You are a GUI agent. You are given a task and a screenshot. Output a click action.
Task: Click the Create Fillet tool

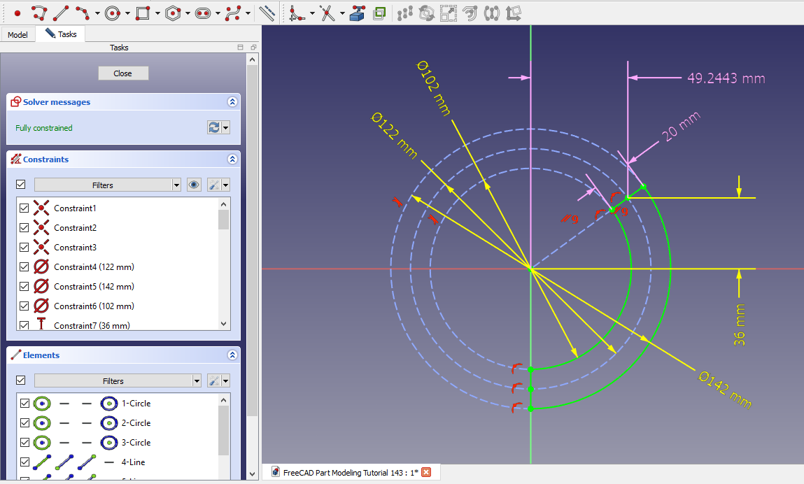pyautogui.click(x=297, y=13)
